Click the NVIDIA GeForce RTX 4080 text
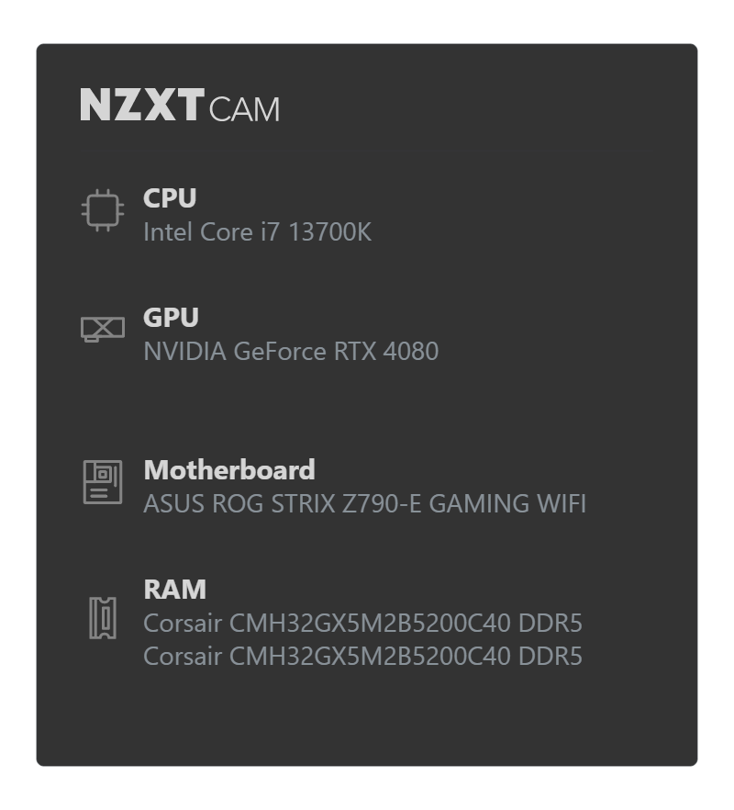Viewport: 734px width, 810px height. pos(291,351)
